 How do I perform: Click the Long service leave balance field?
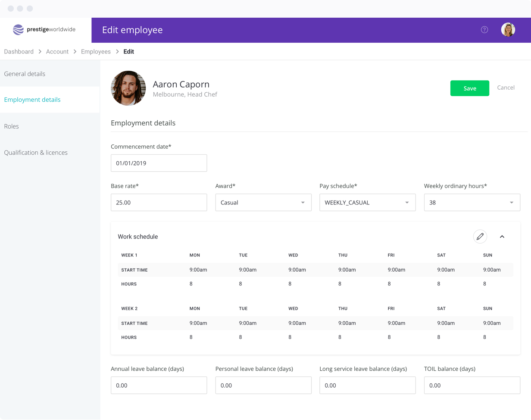click(x=368, y=385)
